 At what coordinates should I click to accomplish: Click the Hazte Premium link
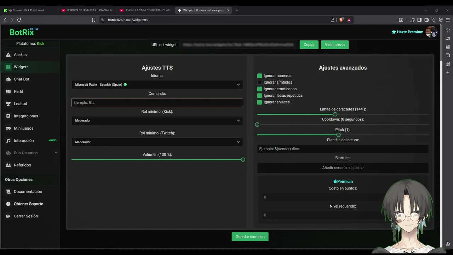point(407,32)
